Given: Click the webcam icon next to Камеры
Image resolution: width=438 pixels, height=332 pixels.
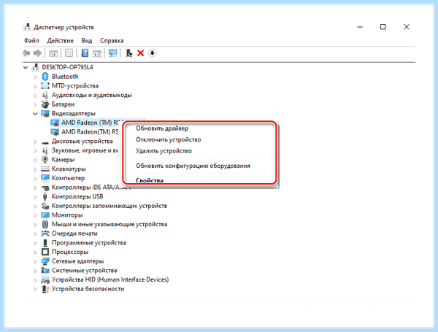Looking at the screenshot, I should click(45, 160).
